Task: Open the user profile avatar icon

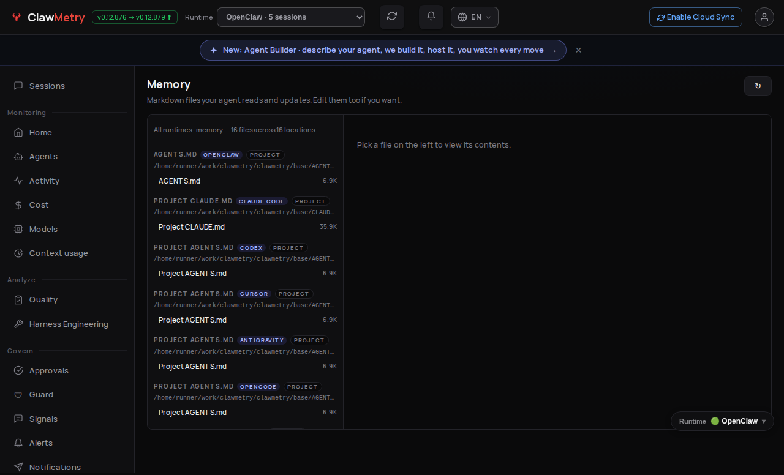Action: coord(764,17)
